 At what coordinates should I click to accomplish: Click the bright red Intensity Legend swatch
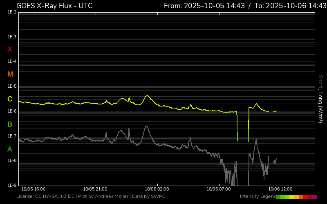coord(305,197)
